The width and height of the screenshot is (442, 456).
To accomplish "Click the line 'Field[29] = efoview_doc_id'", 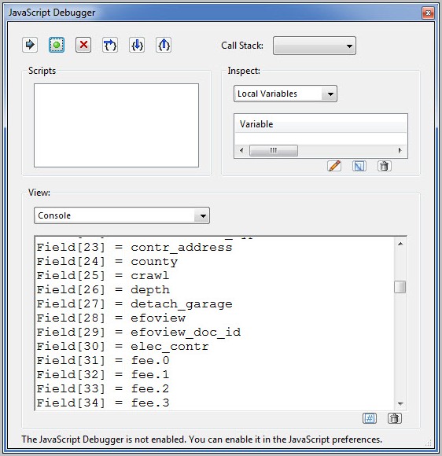I will point(138,332).
